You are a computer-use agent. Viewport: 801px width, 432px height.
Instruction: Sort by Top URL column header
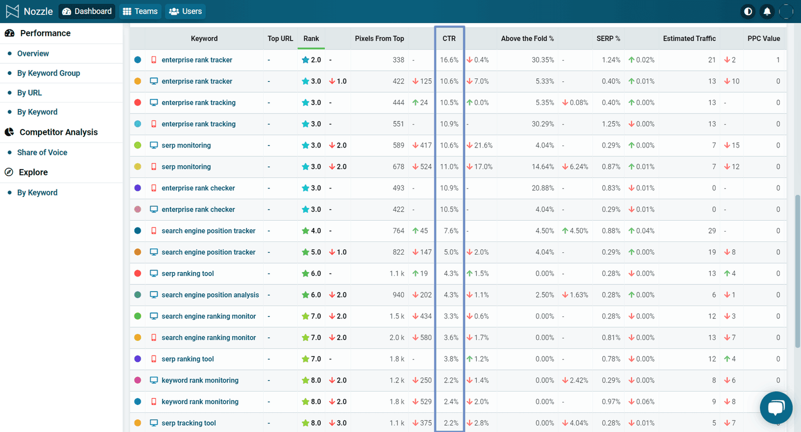point(280,38)
